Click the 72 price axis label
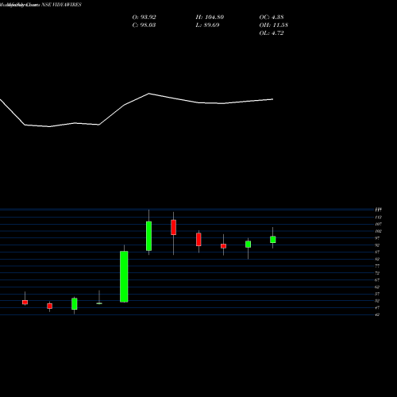This screenshot has height=397, width=397. pyautogui.click(x=377, y=273)
